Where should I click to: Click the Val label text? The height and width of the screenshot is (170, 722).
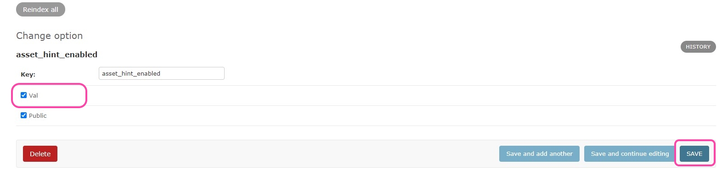point(34,95)
